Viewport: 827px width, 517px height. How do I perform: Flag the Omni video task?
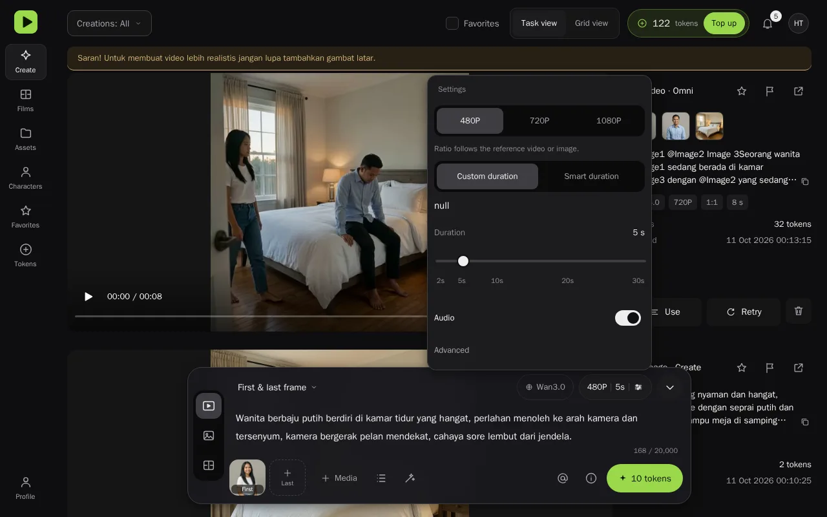click(x=770, y=91)
